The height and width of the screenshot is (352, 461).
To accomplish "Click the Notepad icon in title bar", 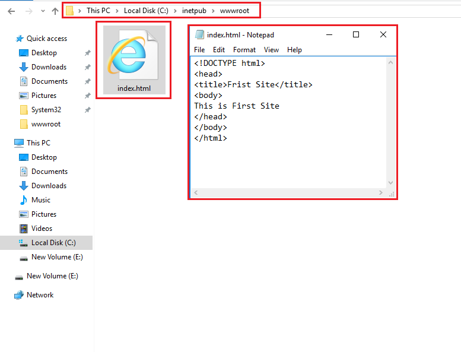I will 199,34.
